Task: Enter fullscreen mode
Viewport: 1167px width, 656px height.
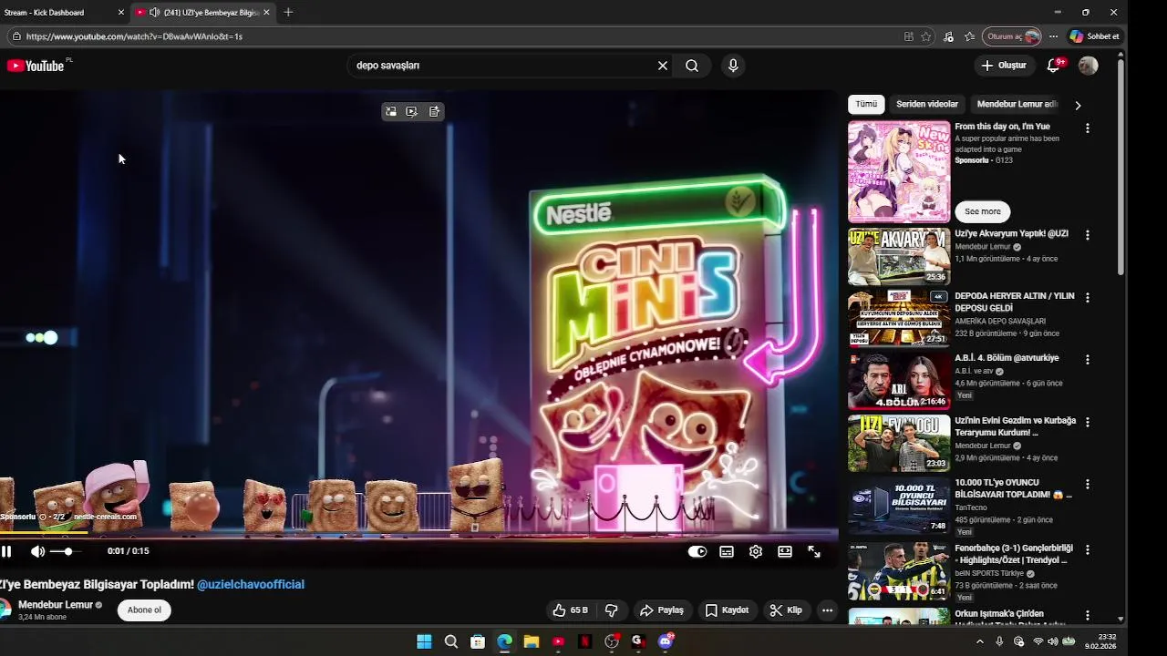Action: tap(814, 551)
